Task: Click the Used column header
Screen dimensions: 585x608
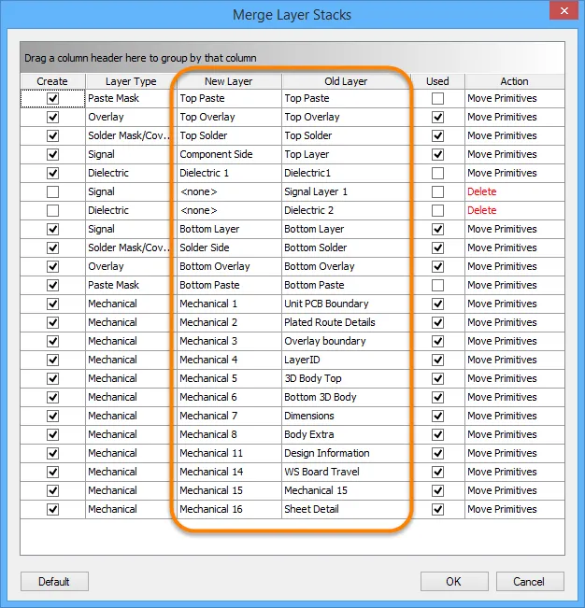Action: coord(437,81)
